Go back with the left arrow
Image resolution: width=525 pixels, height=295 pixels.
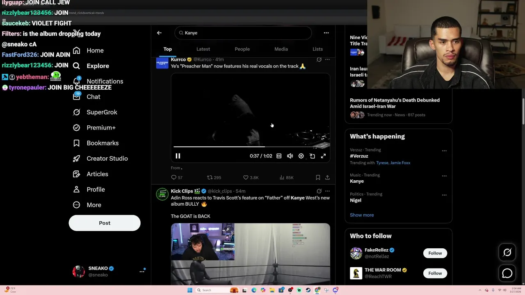[159, 33]
